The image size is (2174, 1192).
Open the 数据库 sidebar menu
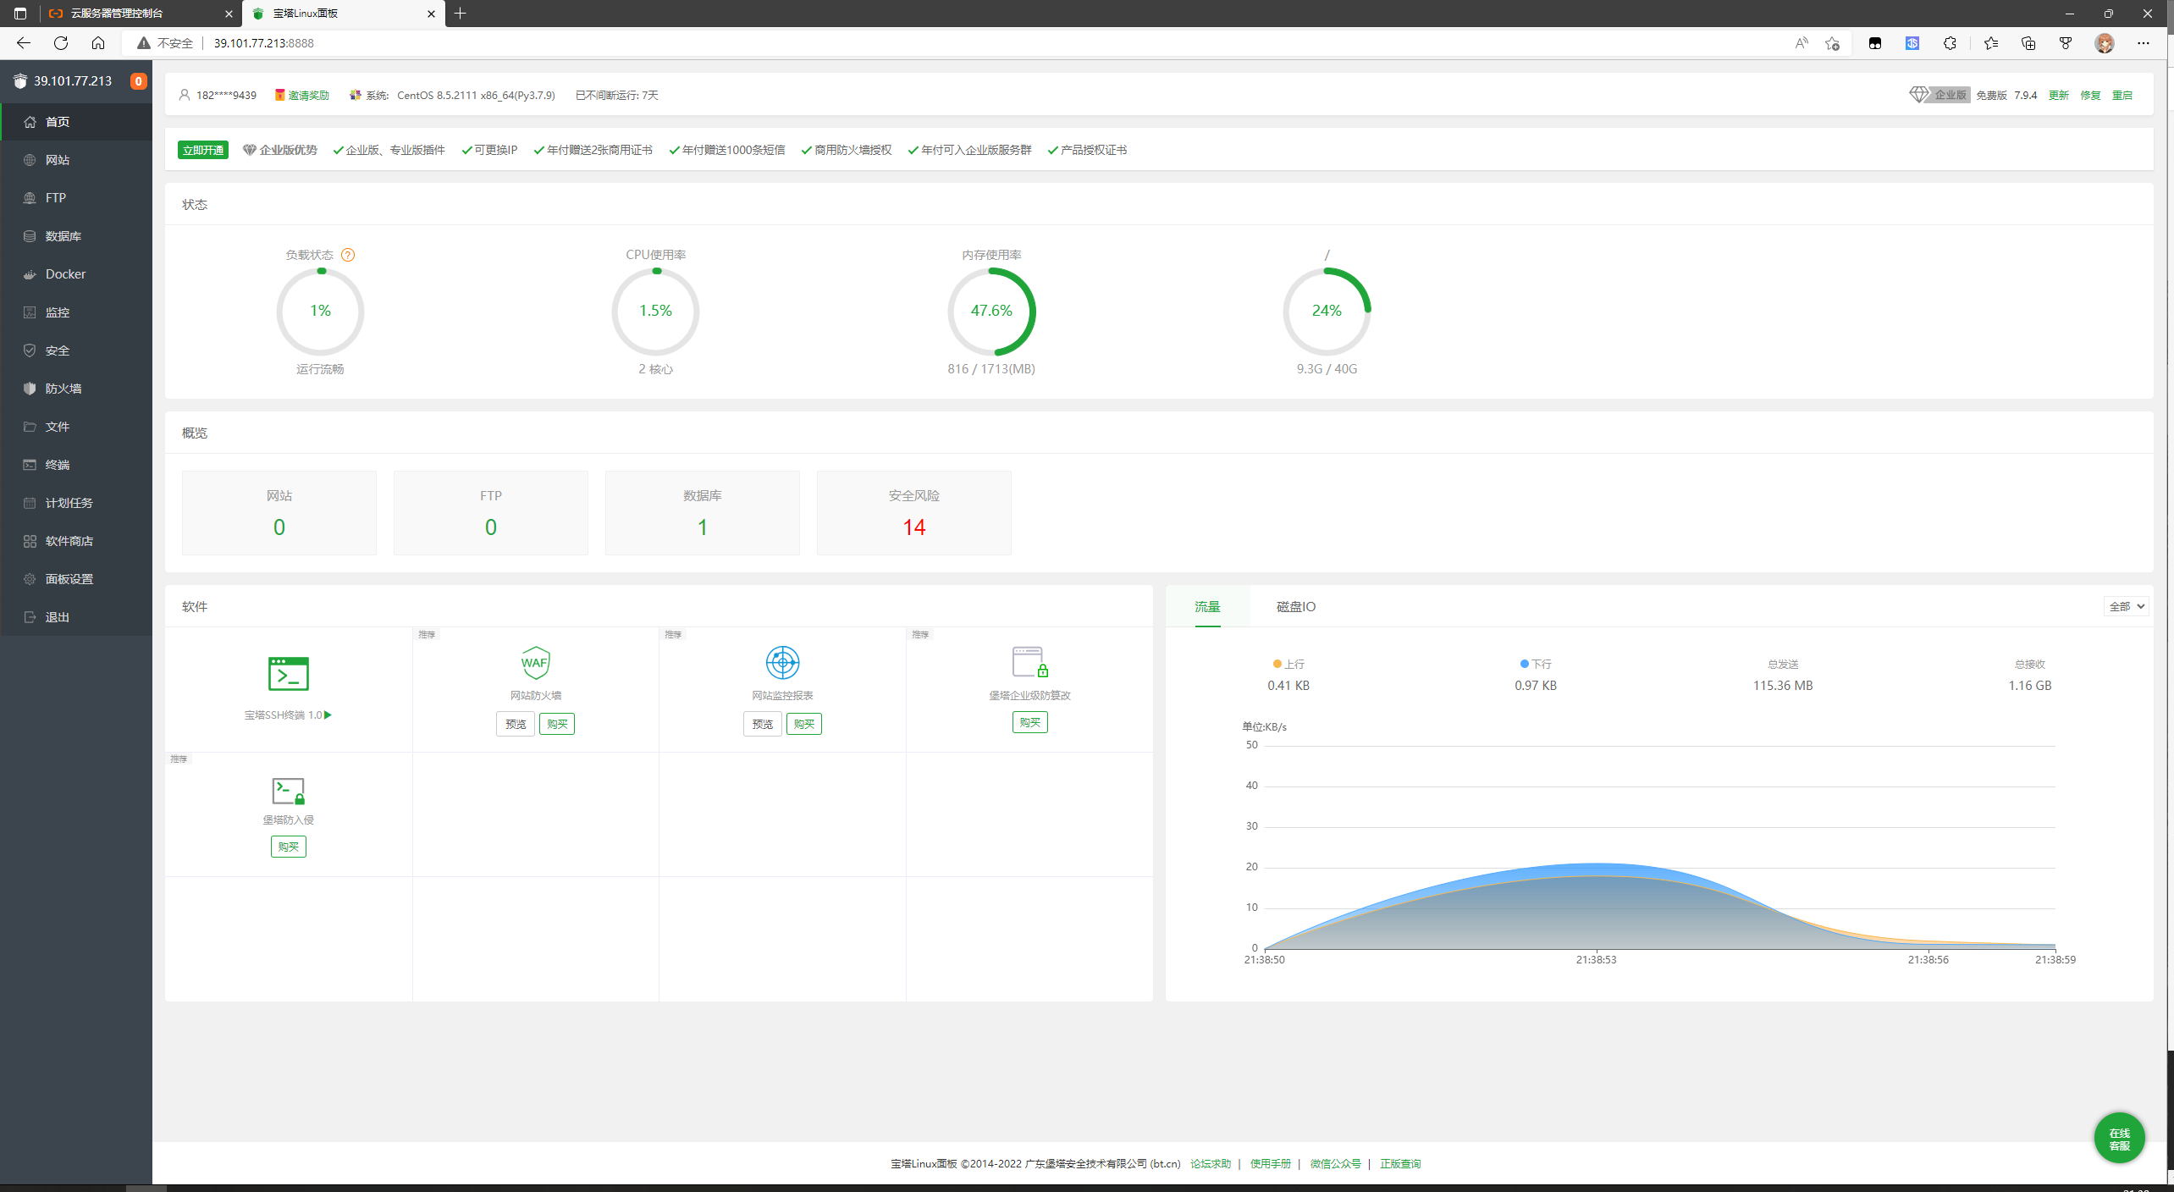click(x=76, y=236)
